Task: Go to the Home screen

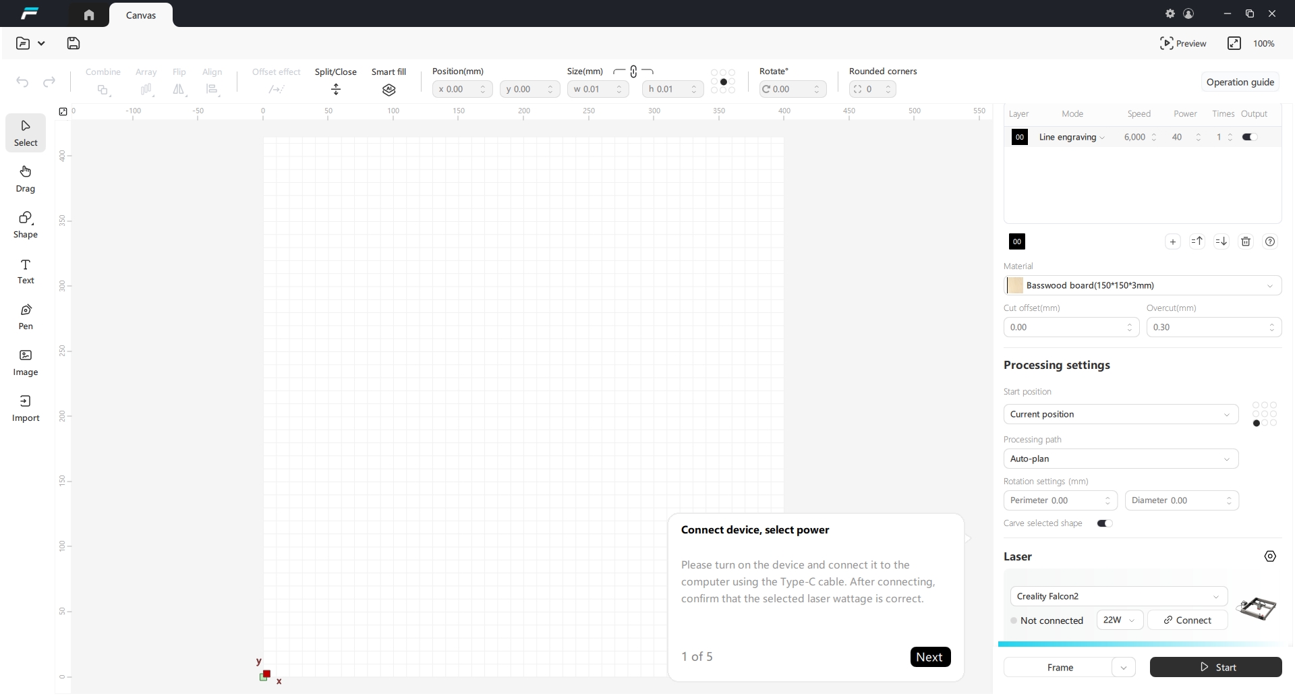Action: click(88, 14)
